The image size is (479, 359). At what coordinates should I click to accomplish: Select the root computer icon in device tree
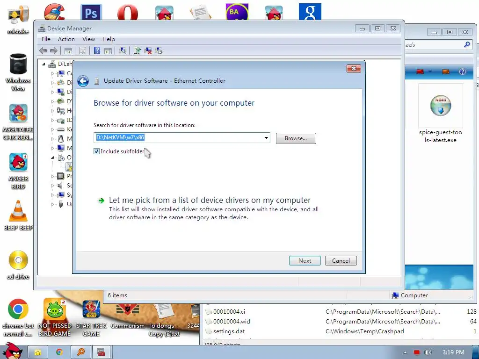[51, 64]
